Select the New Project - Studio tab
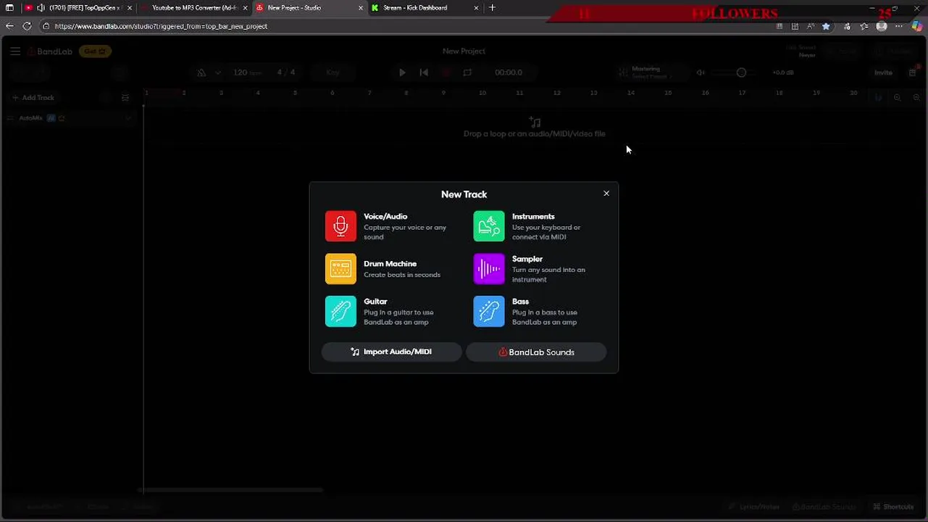Viewport: 928px width, 522px height. [309, 8]
